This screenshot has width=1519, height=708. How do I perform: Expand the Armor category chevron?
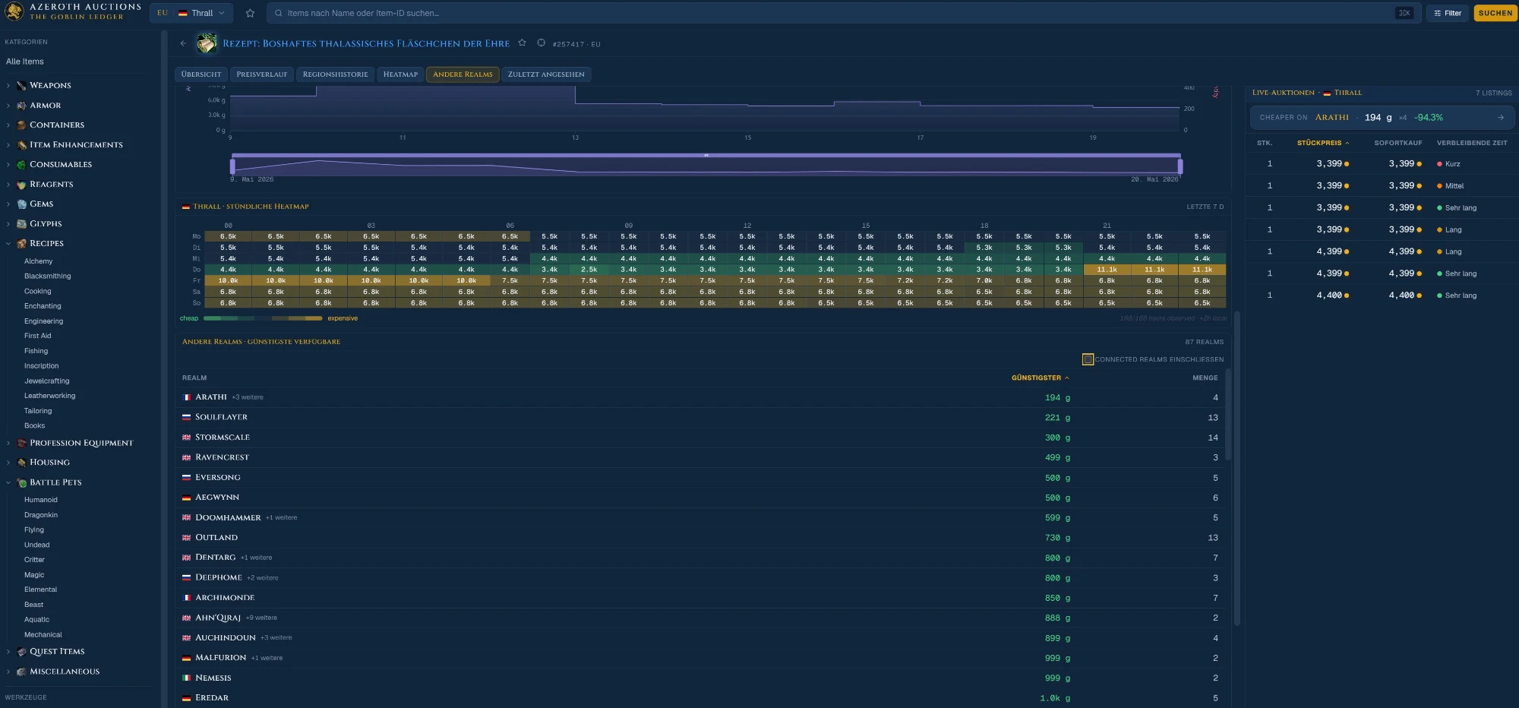8,106
